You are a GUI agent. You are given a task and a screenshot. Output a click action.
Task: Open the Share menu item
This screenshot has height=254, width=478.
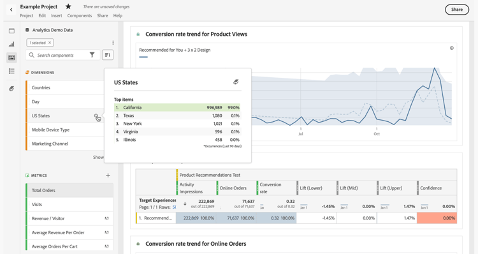(x=103, y=15)
